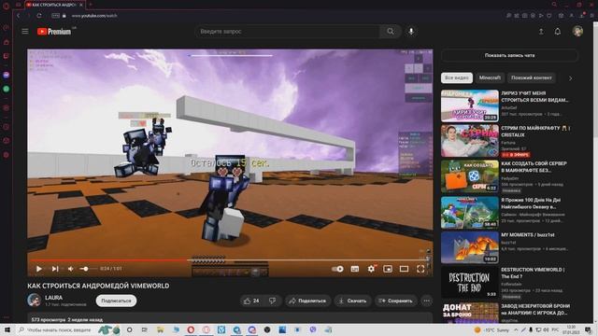Image resolution: width=598 pixels, height=336 pixels.
Task: Open the YouTube guide hamburger menu
Action: pyautogui.click(x=25, y=31)
